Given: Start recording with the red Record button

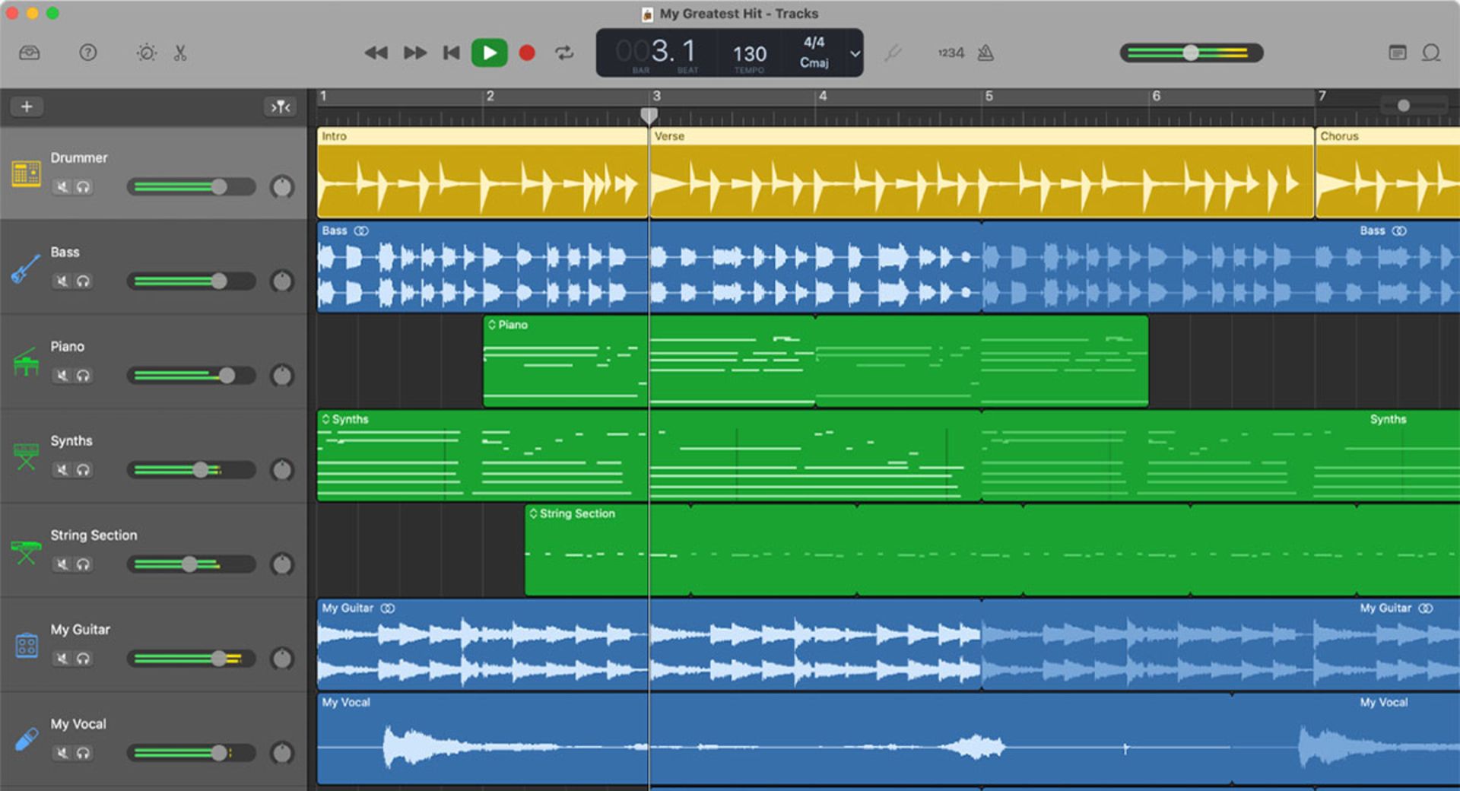Looking at the screenshot, I should tap(527, 52).
